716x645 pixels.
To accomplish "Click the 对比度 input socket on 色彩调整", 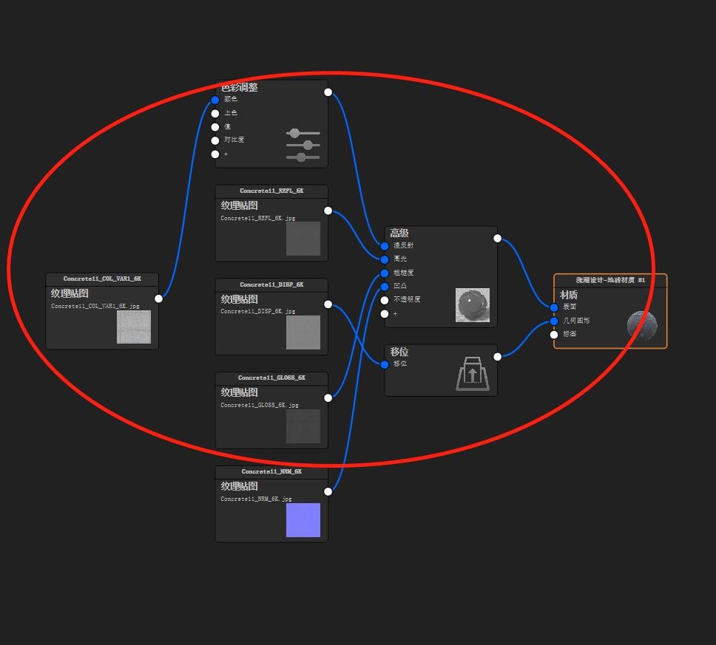I will coord(215,140).
